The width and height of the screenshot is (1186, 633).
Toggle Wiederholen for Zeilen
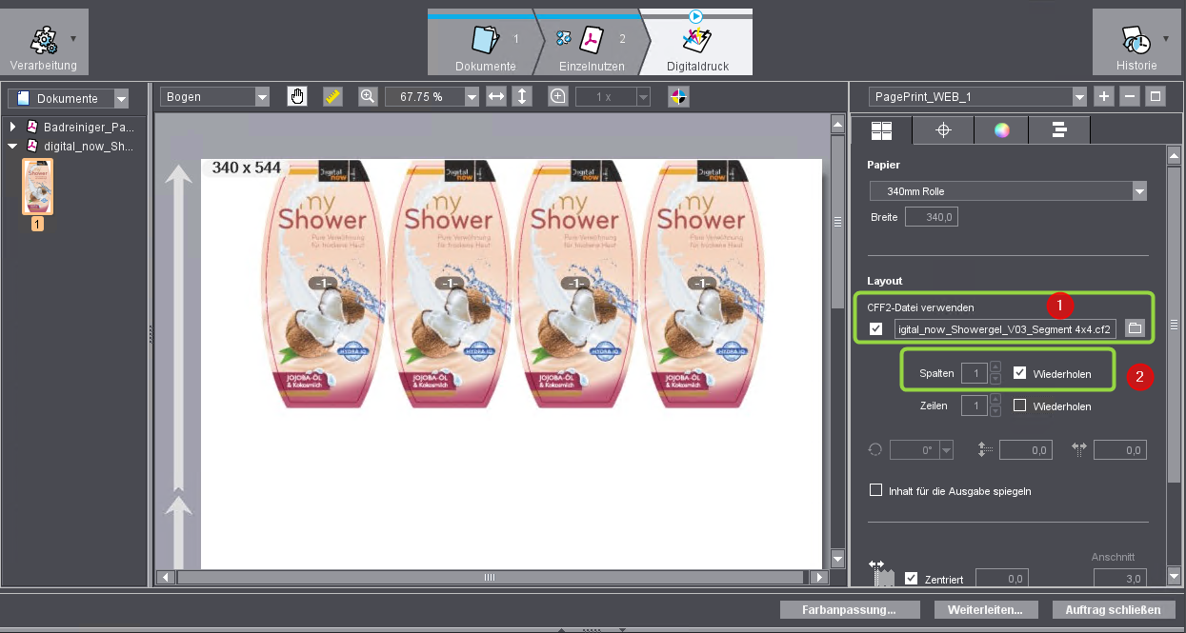[x=1017, y=406]
